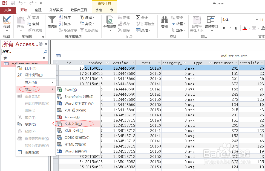
Task: Switch to the 字段 ribbon tab
Action: click(x=99, y=10)
